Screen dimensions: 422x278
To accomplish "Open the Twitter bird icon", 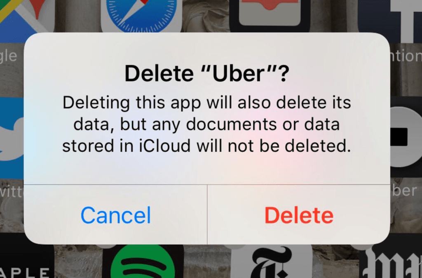I will click(12, 138).
